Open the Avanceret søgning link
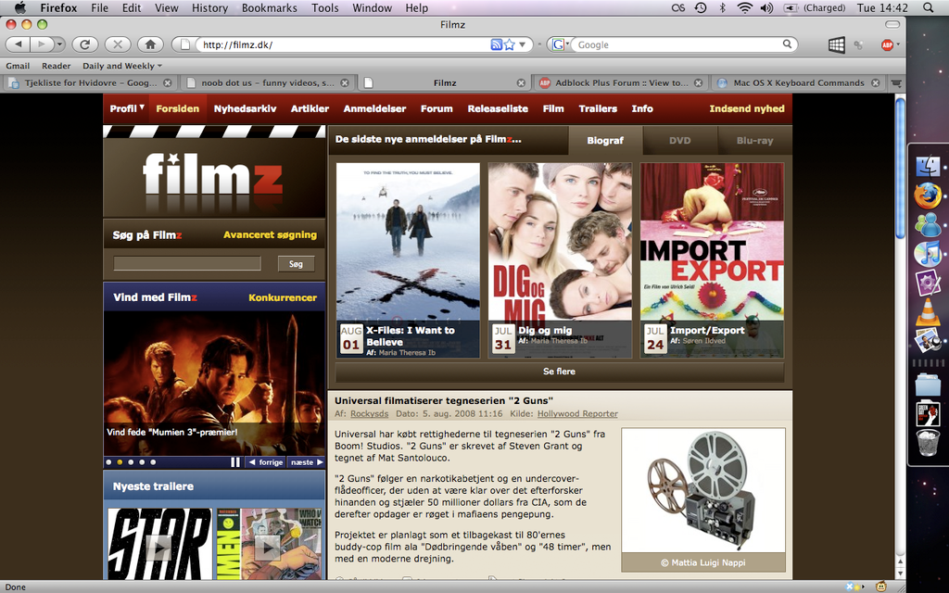The image size is (949, 593). [x=270, y=234]
